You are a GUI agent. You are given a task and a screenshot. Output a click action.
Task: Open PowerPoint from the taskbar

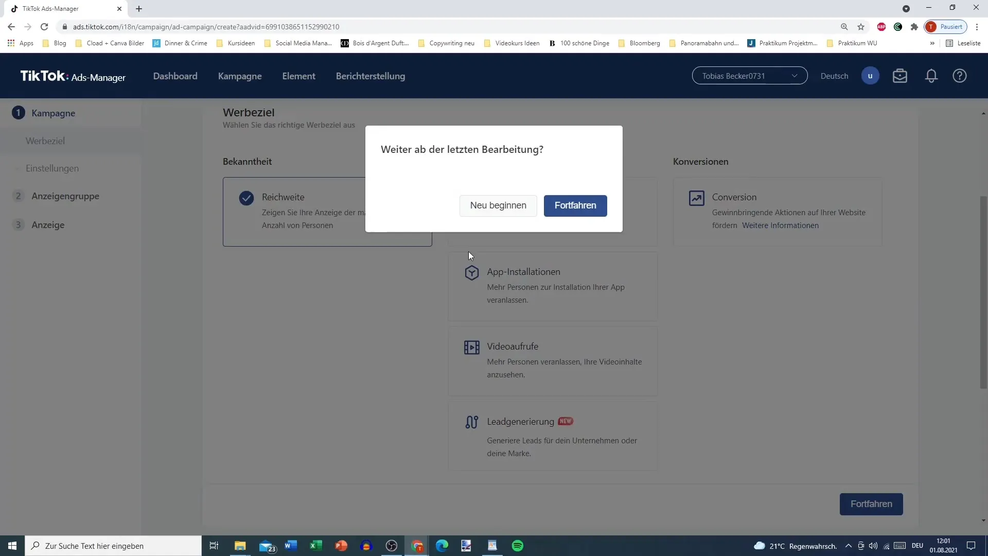pyautogui.click(x=341, y=546)
